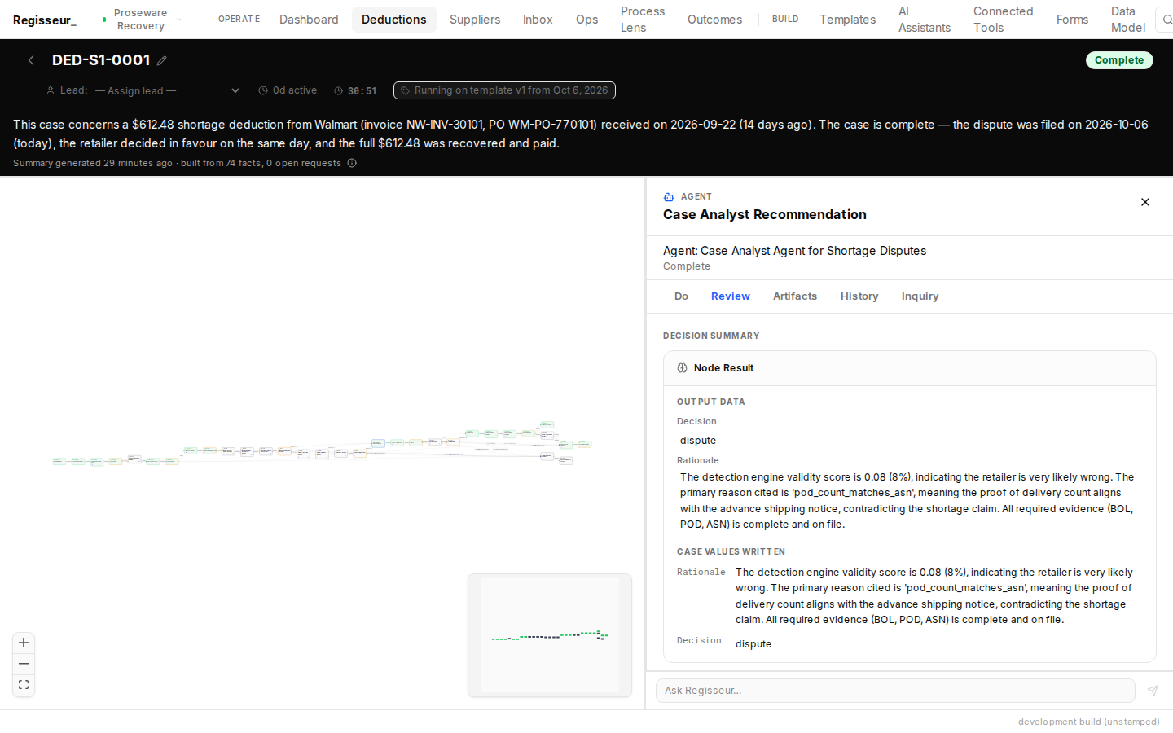The image size is (1173, 733).
Task: Click the Running on template v1 badge
Action: 504,90
